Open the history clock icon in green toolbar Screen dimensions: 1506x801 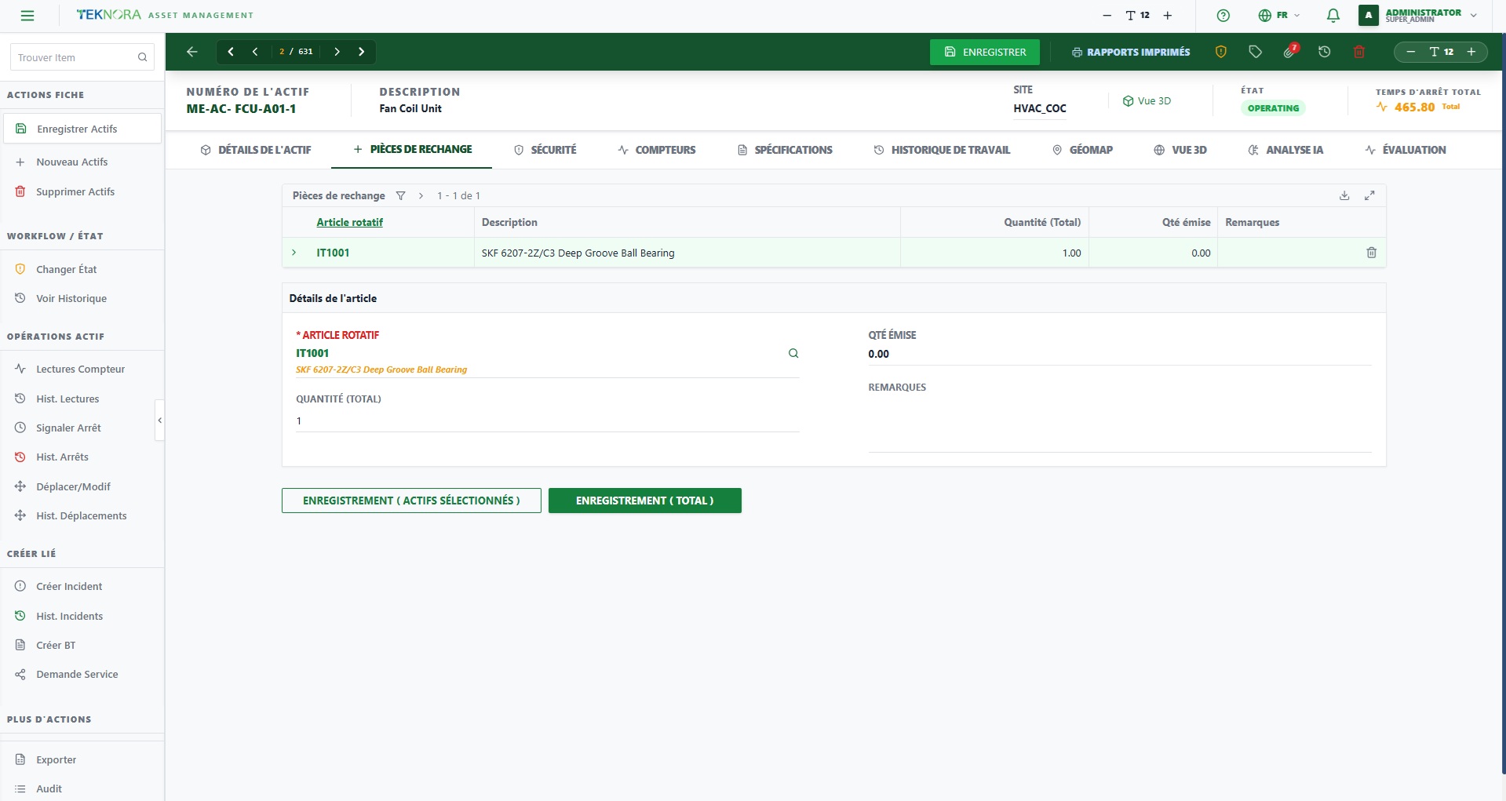click(1325, 52)
